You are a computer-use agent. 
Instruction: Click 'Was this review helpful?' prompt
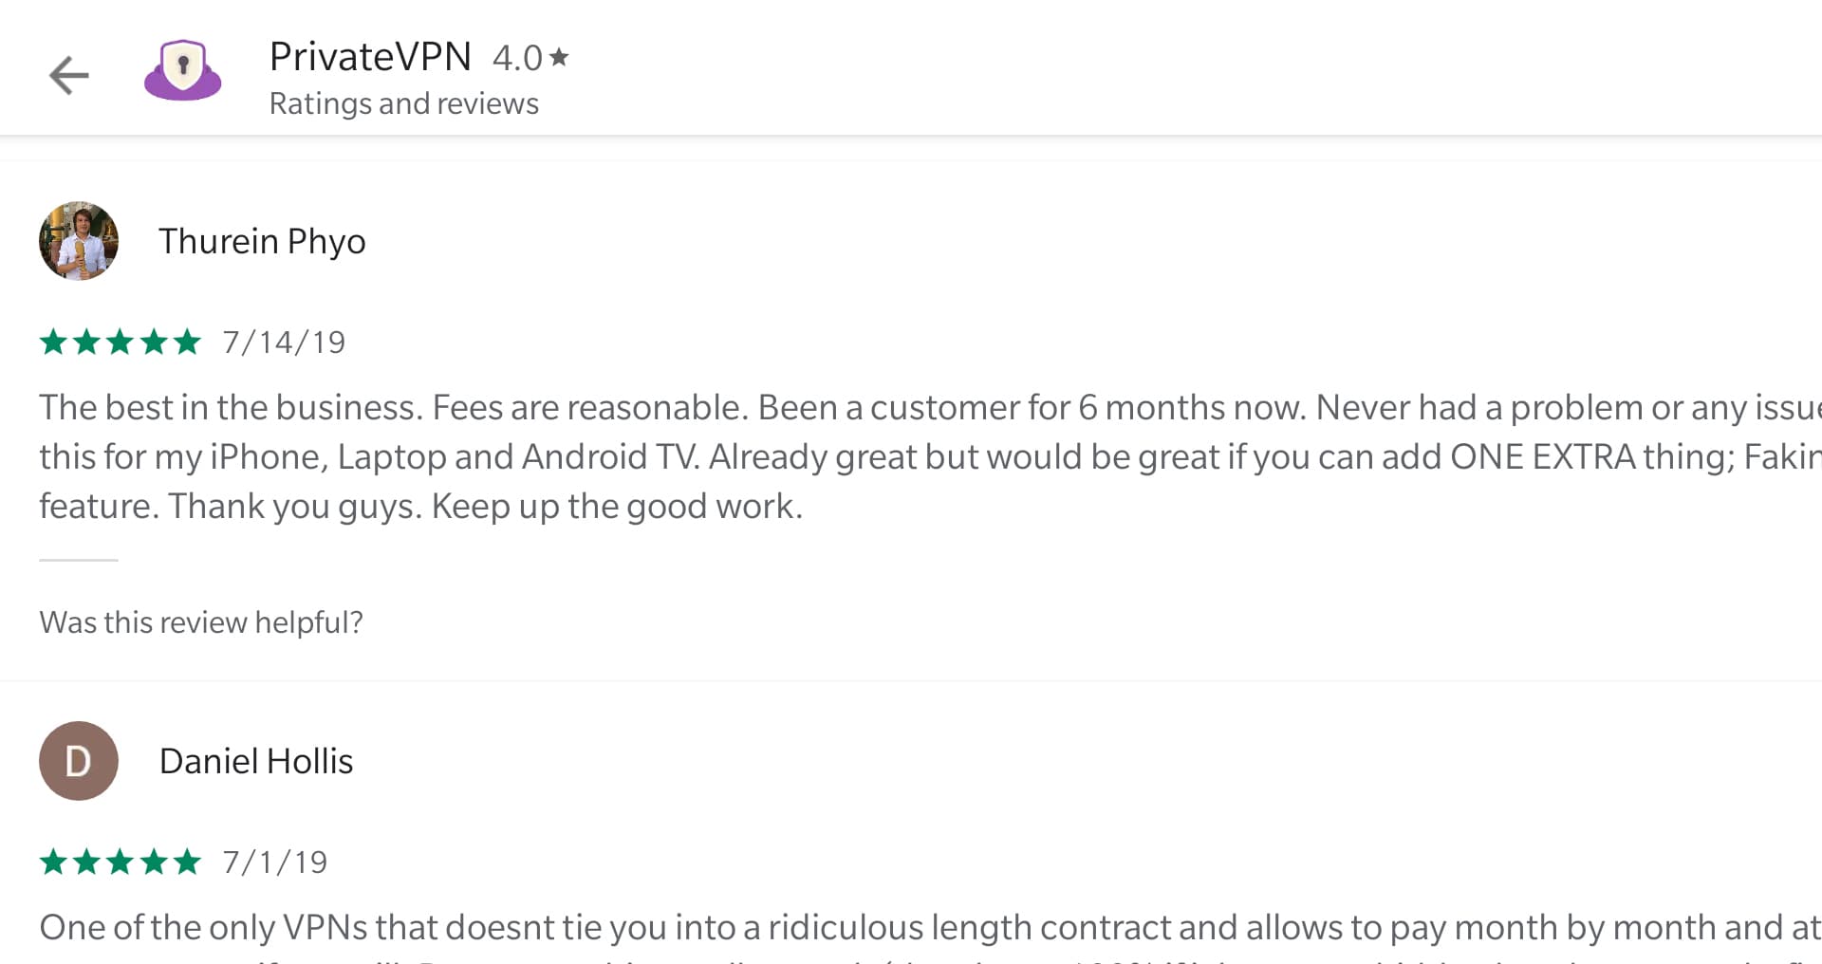coord(201,622)
